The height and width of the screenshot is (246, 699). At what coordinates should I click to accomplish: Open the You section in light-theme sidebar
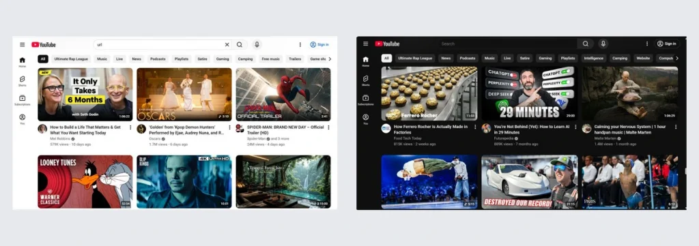coord(23,119)
